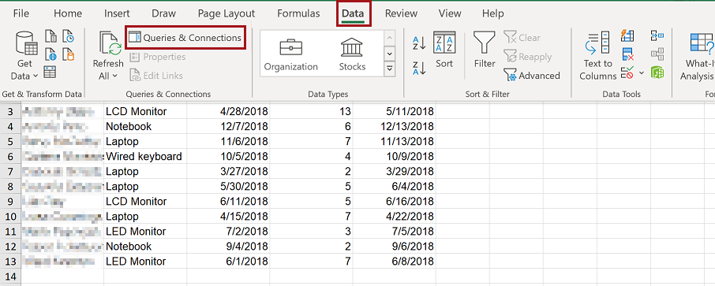Select the 12/13/2018 date cell
This screenshot has width=715, height=286.
(x=394, y=126)
